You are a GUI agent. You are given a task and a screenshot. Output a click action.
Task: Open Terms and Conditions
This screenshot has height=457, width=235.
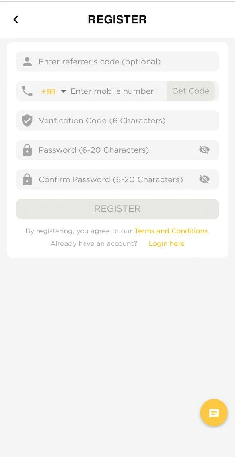tap(171, 231)
